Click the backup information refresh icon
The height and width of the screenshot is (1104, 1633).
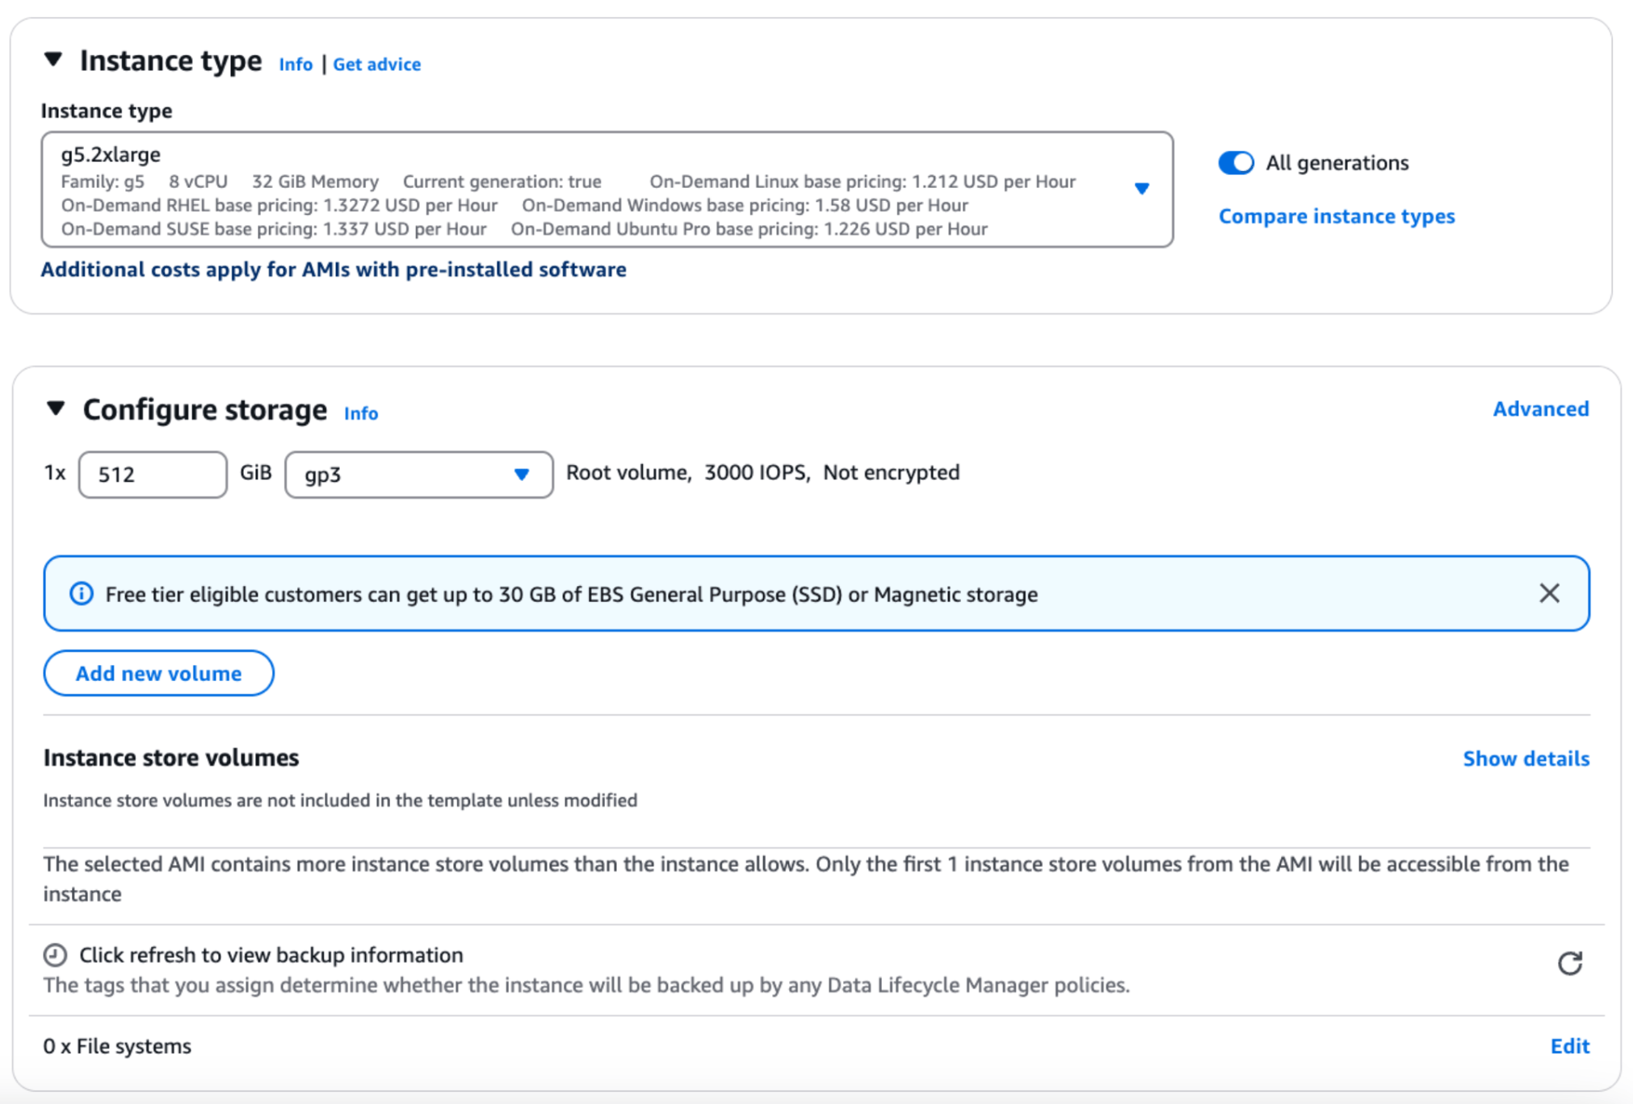coord(1569,963)
